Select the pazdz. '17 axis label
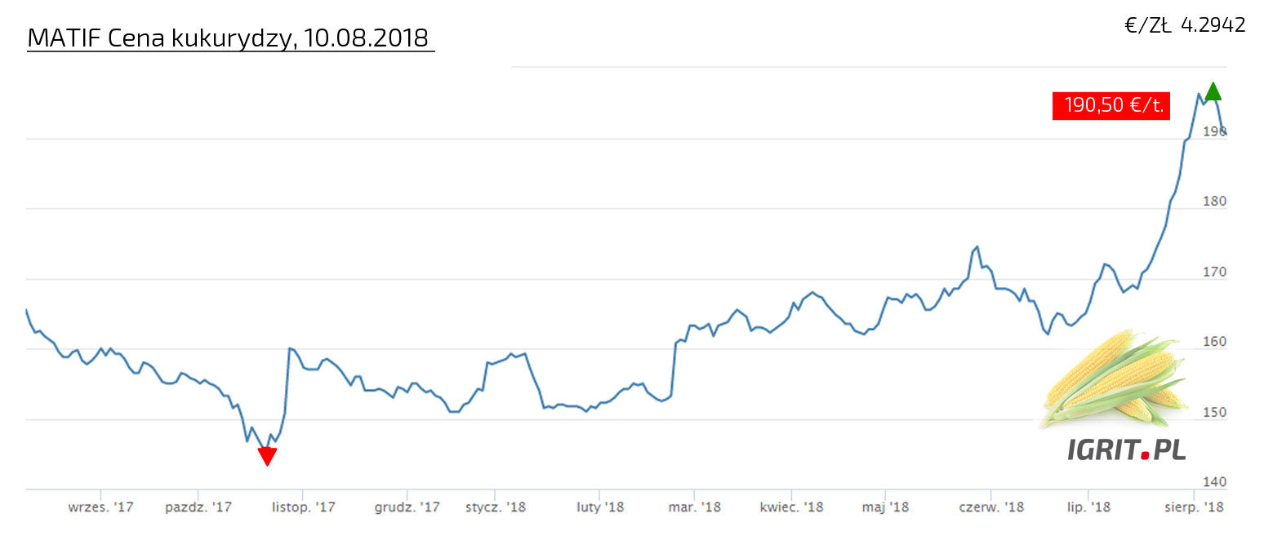 coord(198,507)
